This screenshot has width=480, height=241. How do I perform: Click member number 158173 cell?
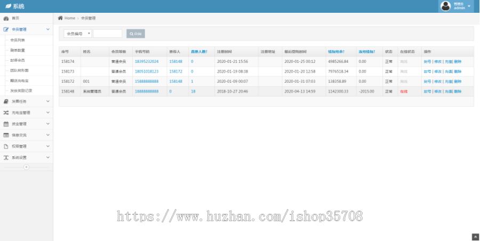[x=68, y=71]
